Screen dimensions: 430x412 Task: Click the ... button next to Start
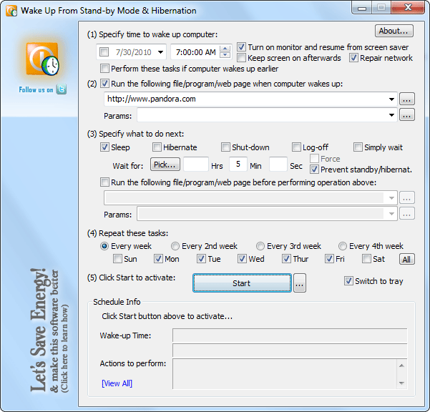tap(300, 283)
